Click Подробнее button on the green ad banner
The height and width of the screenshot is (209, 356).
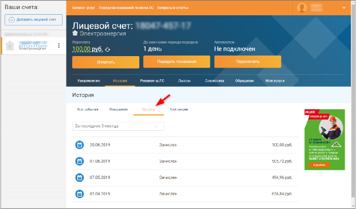(x=319, y=165)
